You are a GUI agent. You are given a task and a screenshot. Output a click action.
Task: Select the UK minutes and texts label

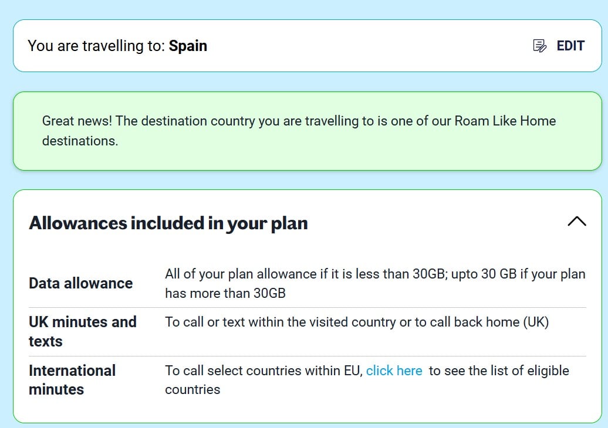(83, 332)
